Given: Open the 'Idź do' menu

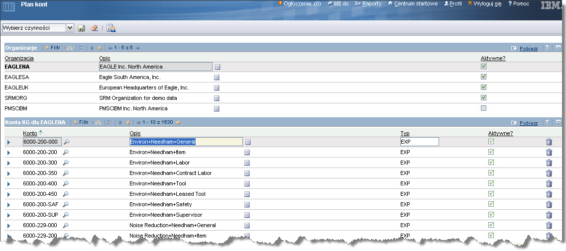Looking at the screenshot, I should (x=338, y=3).
